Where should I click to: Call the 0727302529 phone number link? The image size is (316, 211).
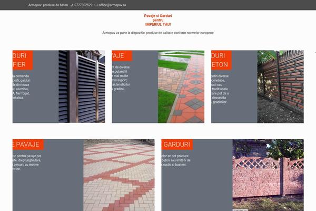pyautogui.click(x=83, y=5)
